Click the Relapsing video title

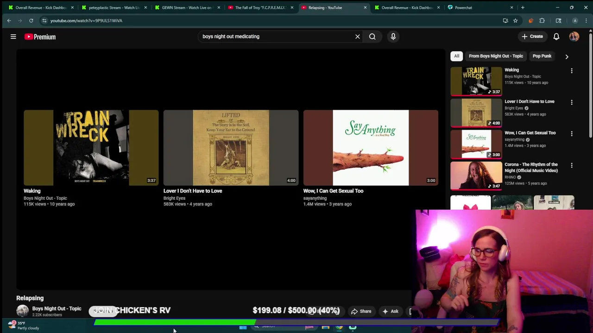tap(30, 298)
